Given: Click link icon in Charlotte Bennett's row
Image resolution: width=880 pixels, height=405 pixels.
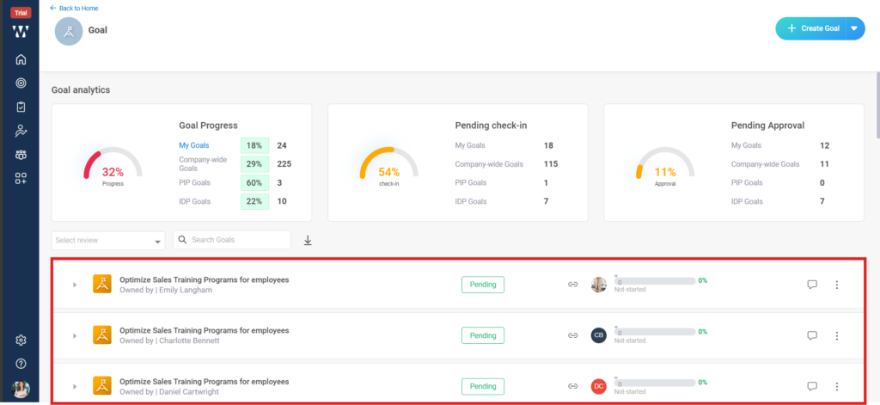Looking at the screenshot, I should 572,335.
